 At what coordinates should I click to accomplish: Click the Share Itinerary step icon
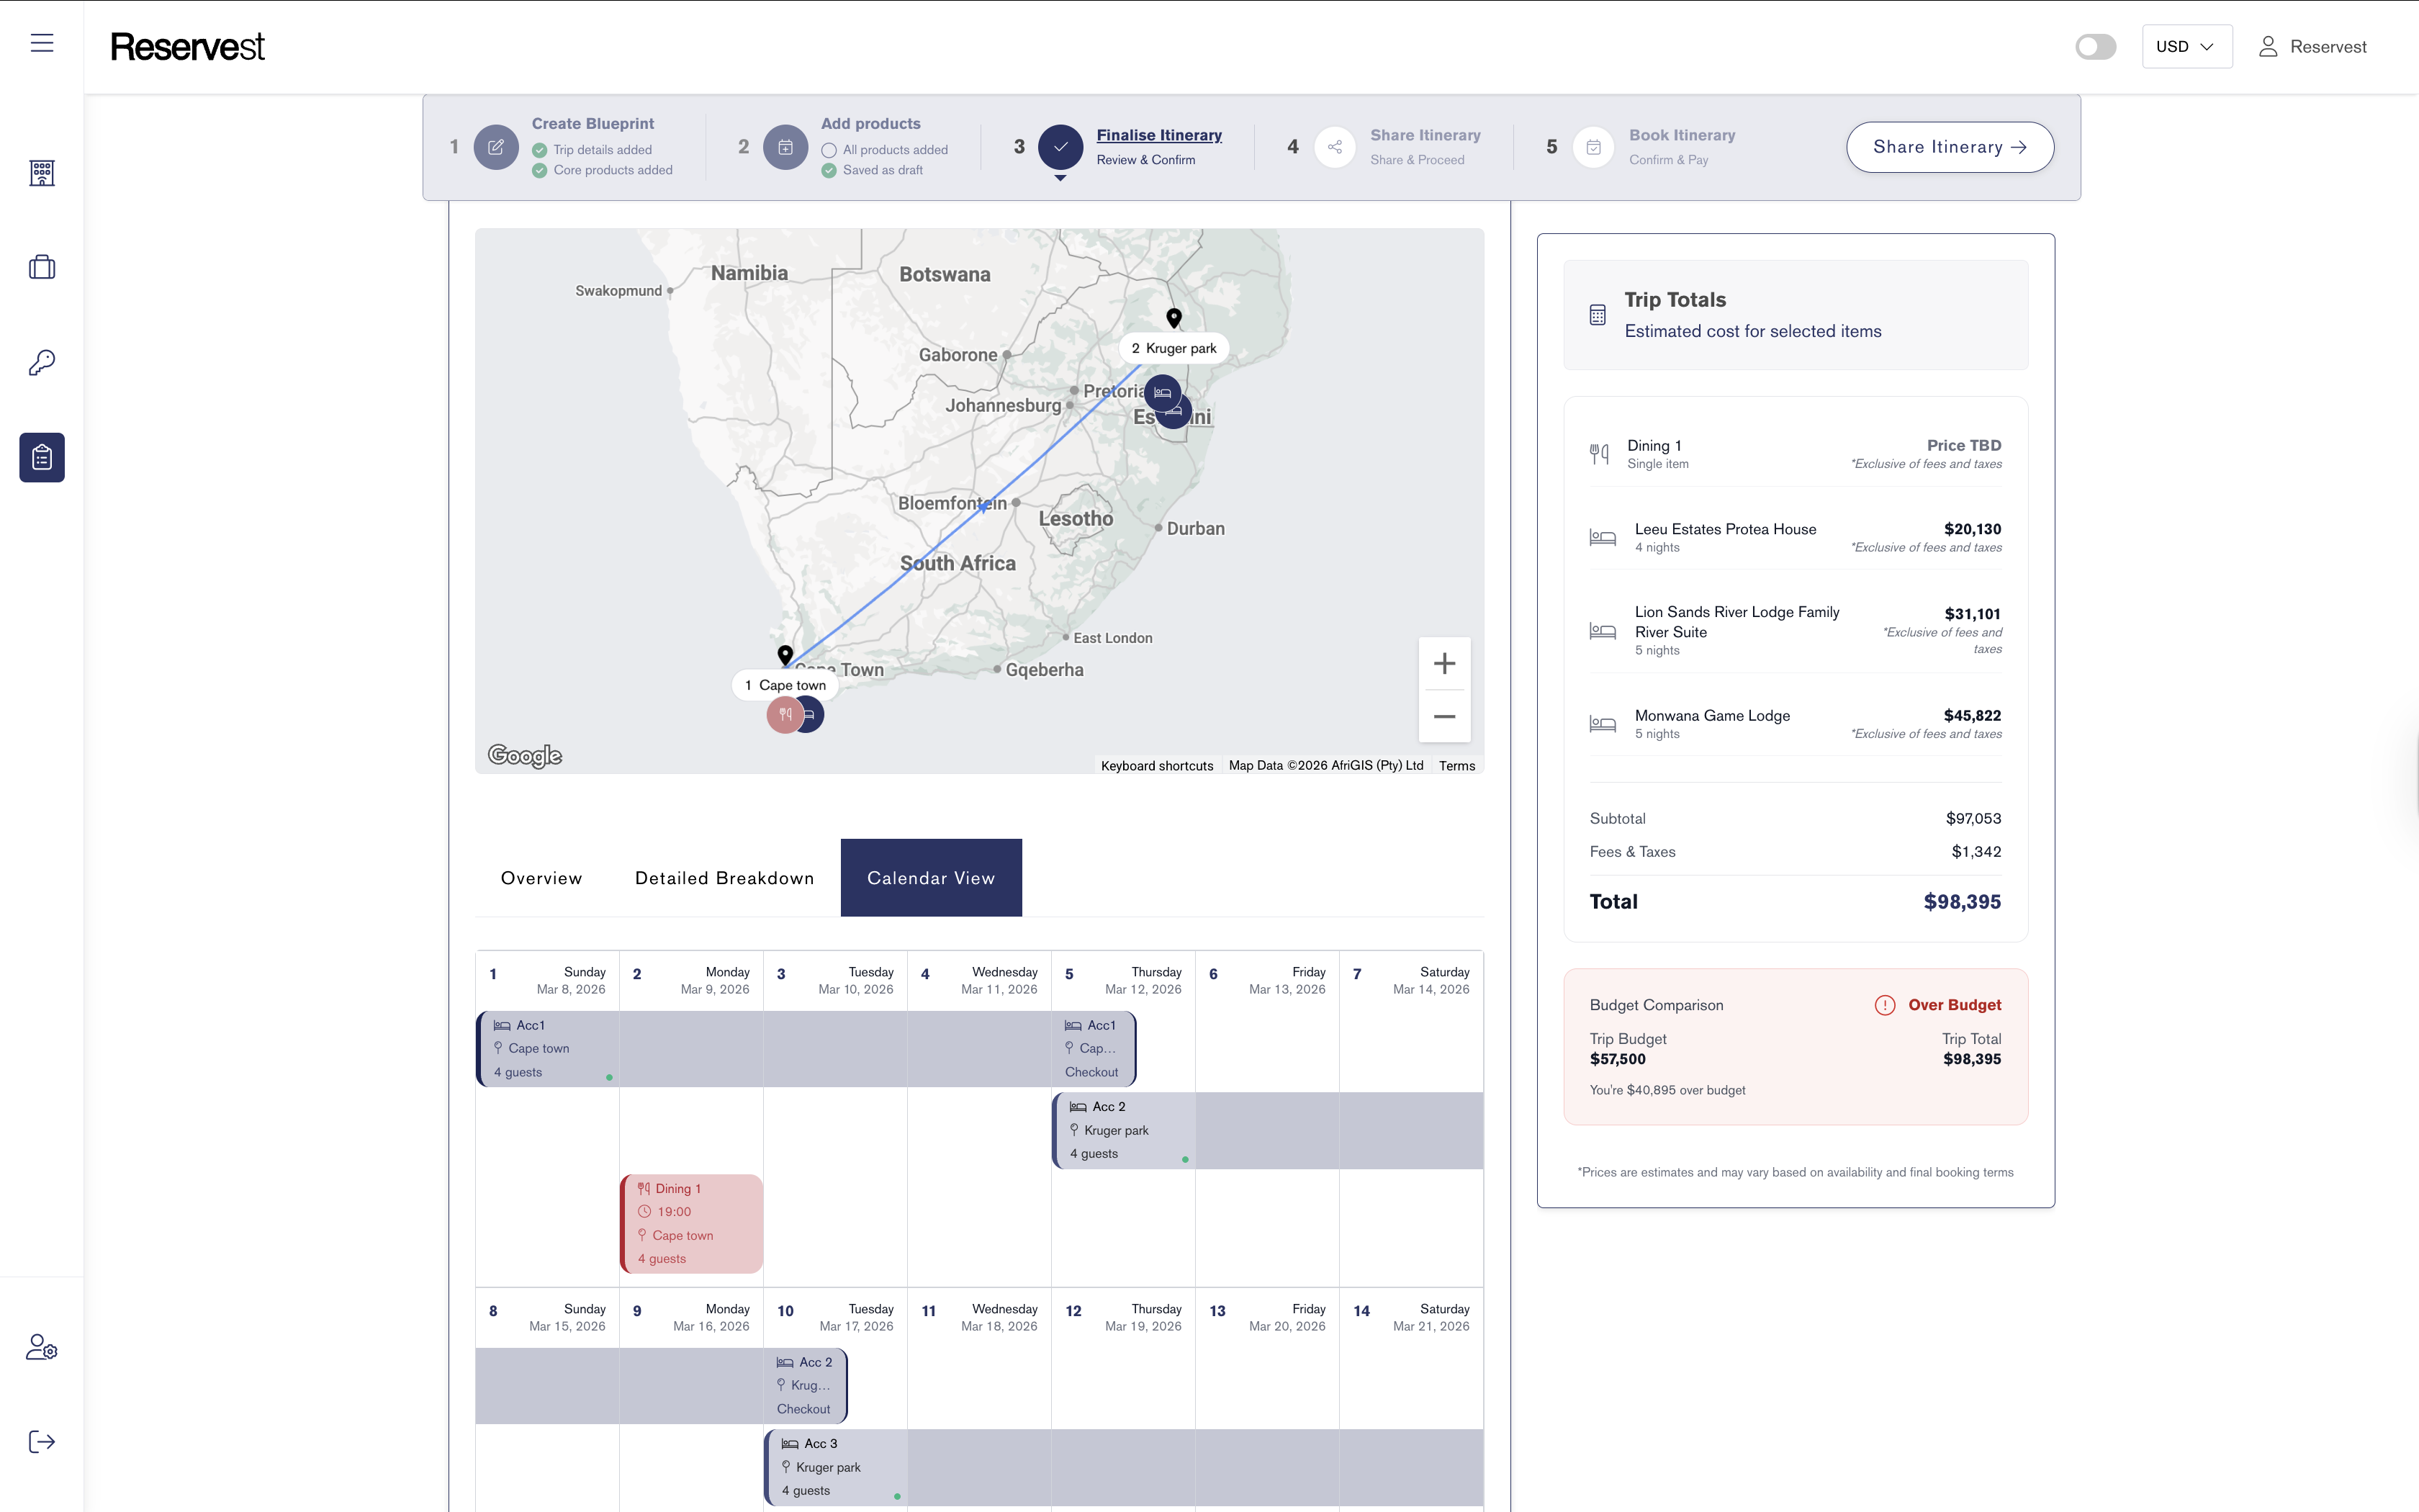point(1335,147)
